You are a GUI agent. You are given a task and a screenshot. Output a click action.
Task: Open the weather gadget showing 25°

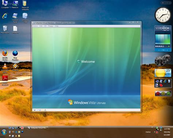click(163, 73)
